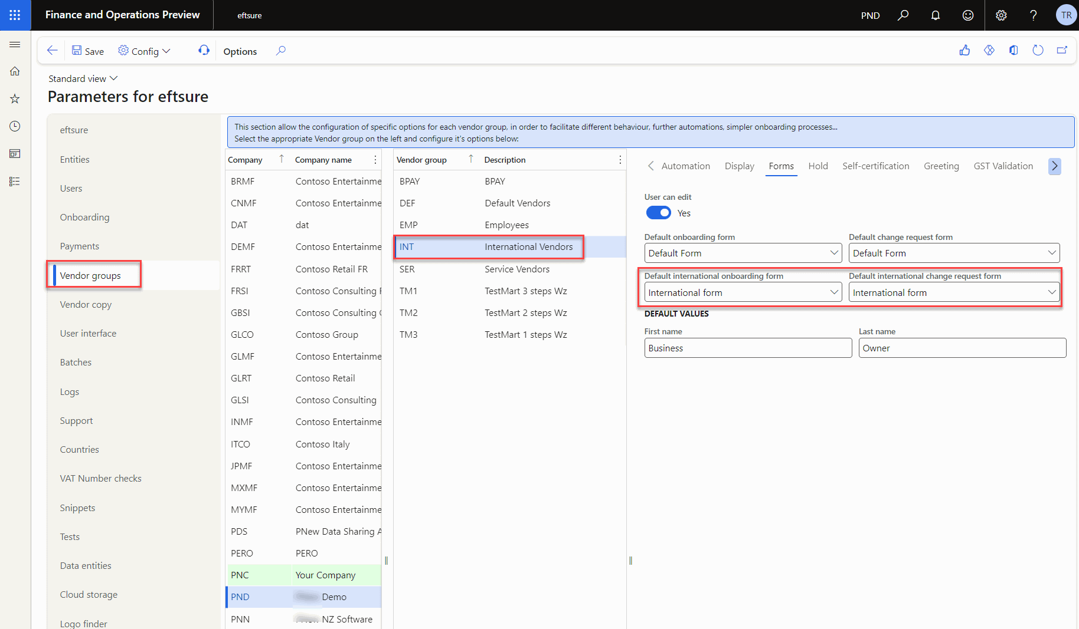Image resolution: width=1079 pixels, height=629 pixels.
Task: Open Vendor group grid options ellipsis
Action: (620, 160)
